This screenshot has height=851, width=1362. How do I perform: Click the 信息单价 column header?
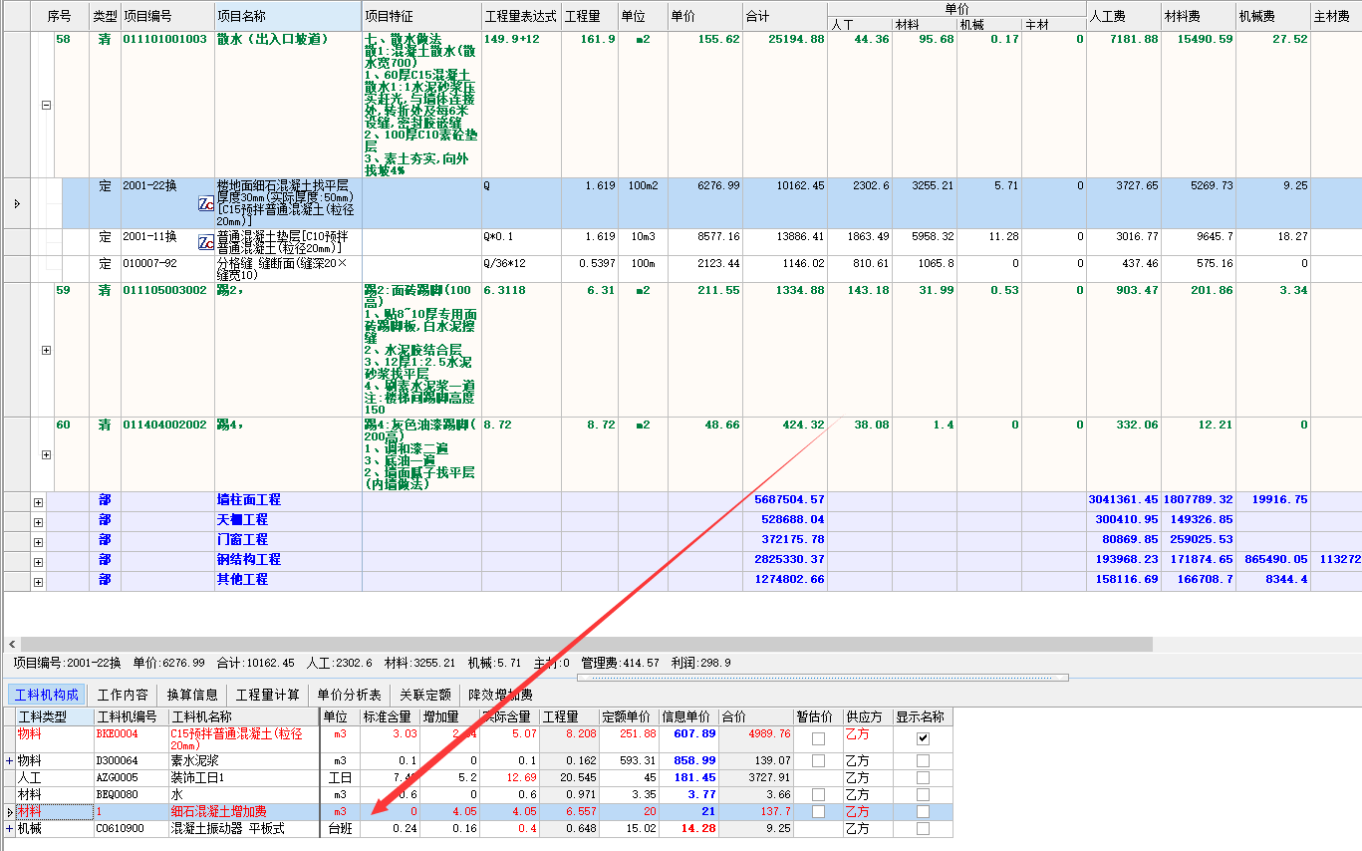688,716
